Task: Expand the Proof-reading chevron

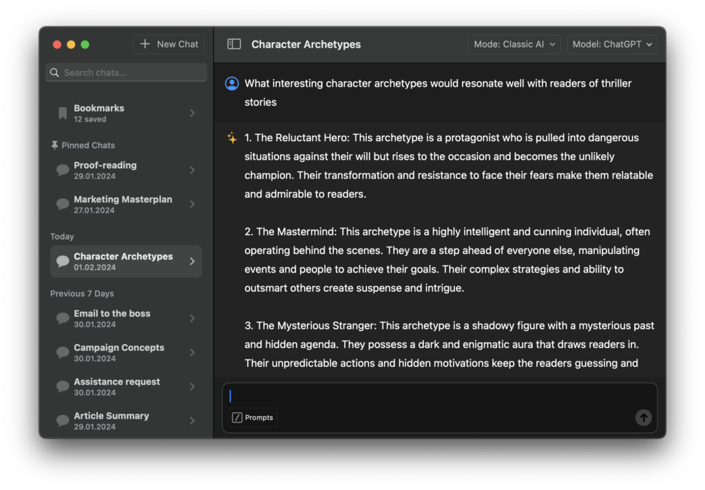Action: [x=193, y=170]
